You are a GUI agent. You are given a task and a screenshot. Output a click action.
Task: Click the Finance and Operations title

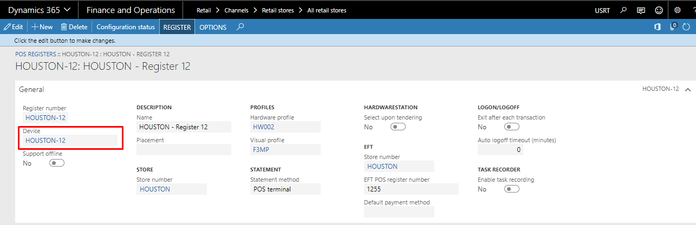[131, 10]
